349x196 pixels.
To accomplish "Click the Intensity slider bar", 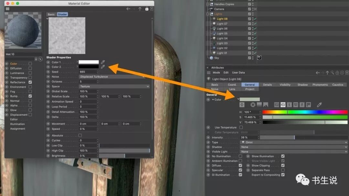I will click(x=304, y=138).
